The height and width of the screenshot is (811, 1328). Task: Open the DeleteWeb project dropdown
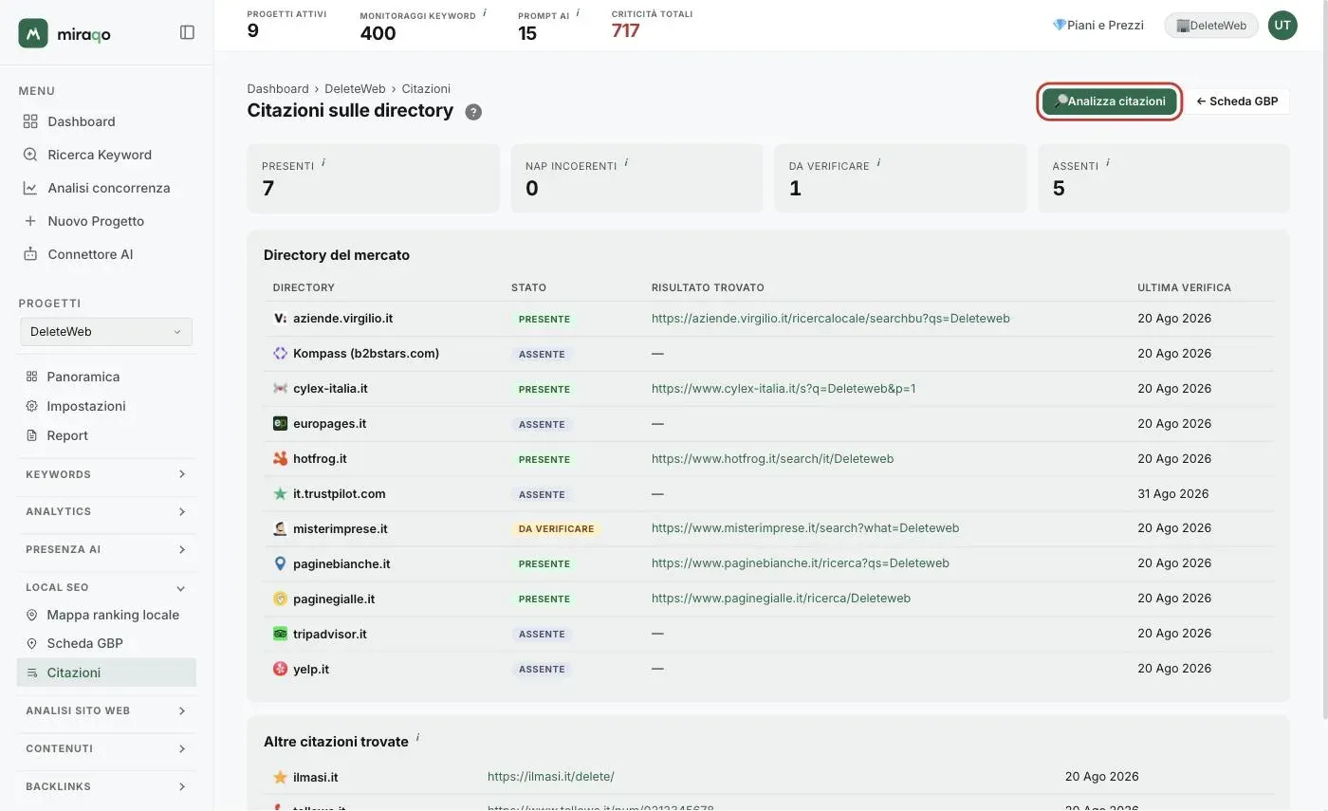106,332
